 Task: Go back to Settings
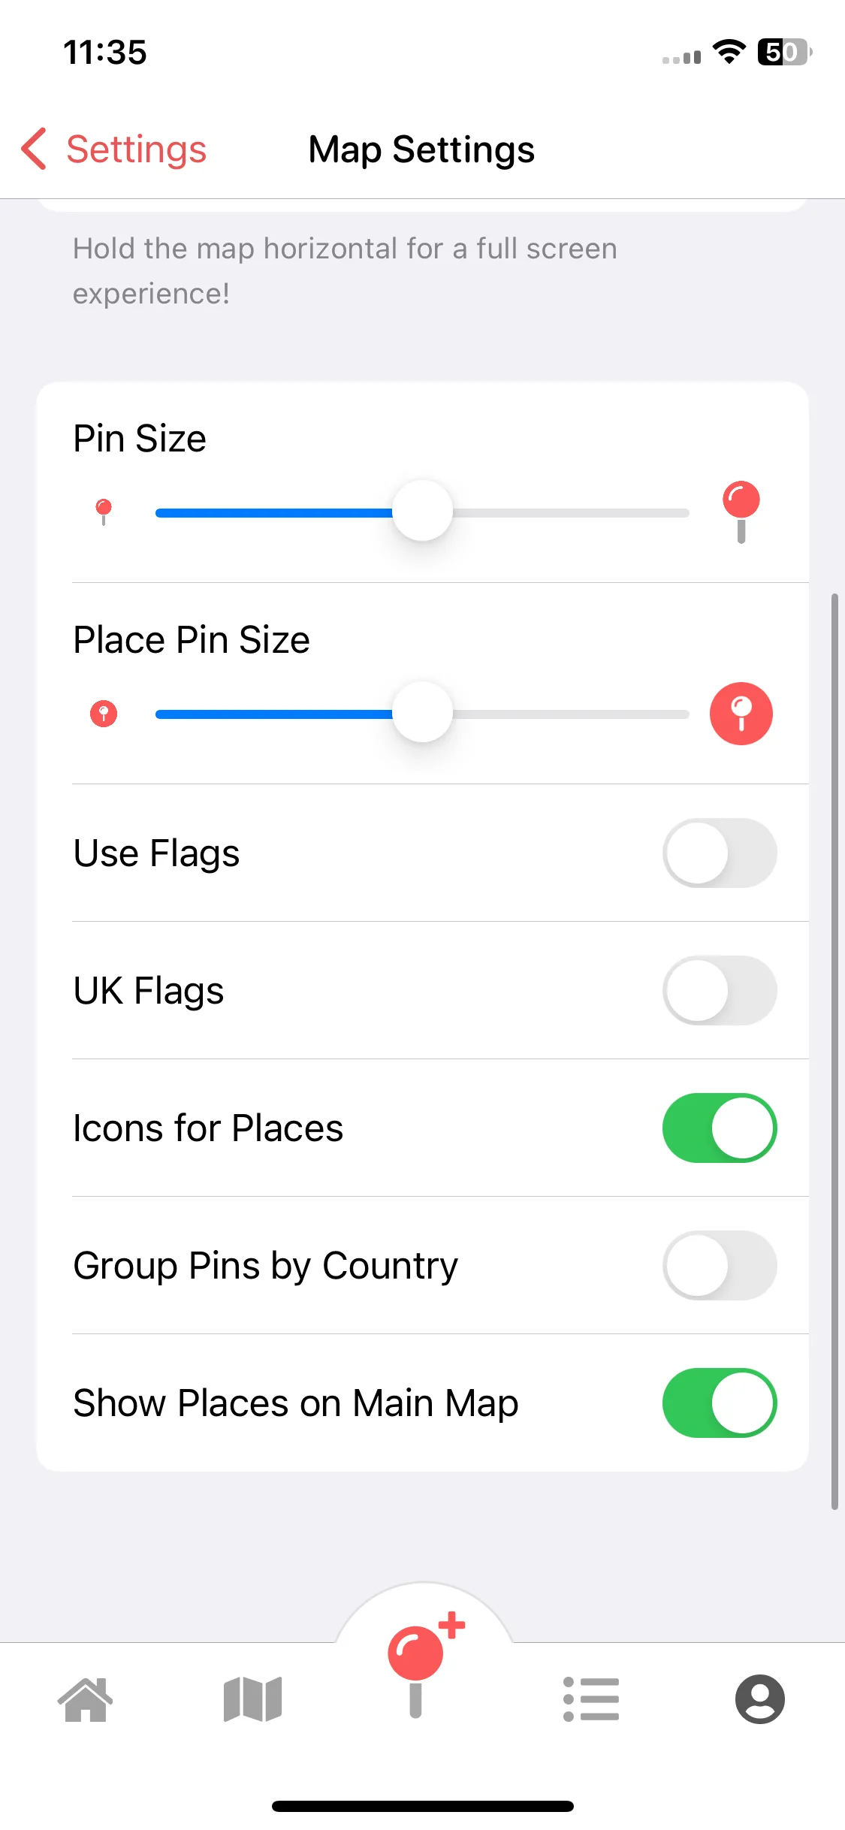114,149
